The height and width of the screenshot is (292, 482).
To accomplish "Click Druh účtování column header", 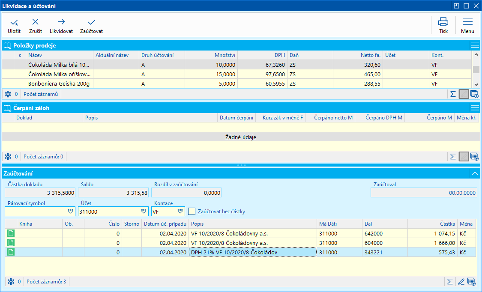I will (162, 55).
